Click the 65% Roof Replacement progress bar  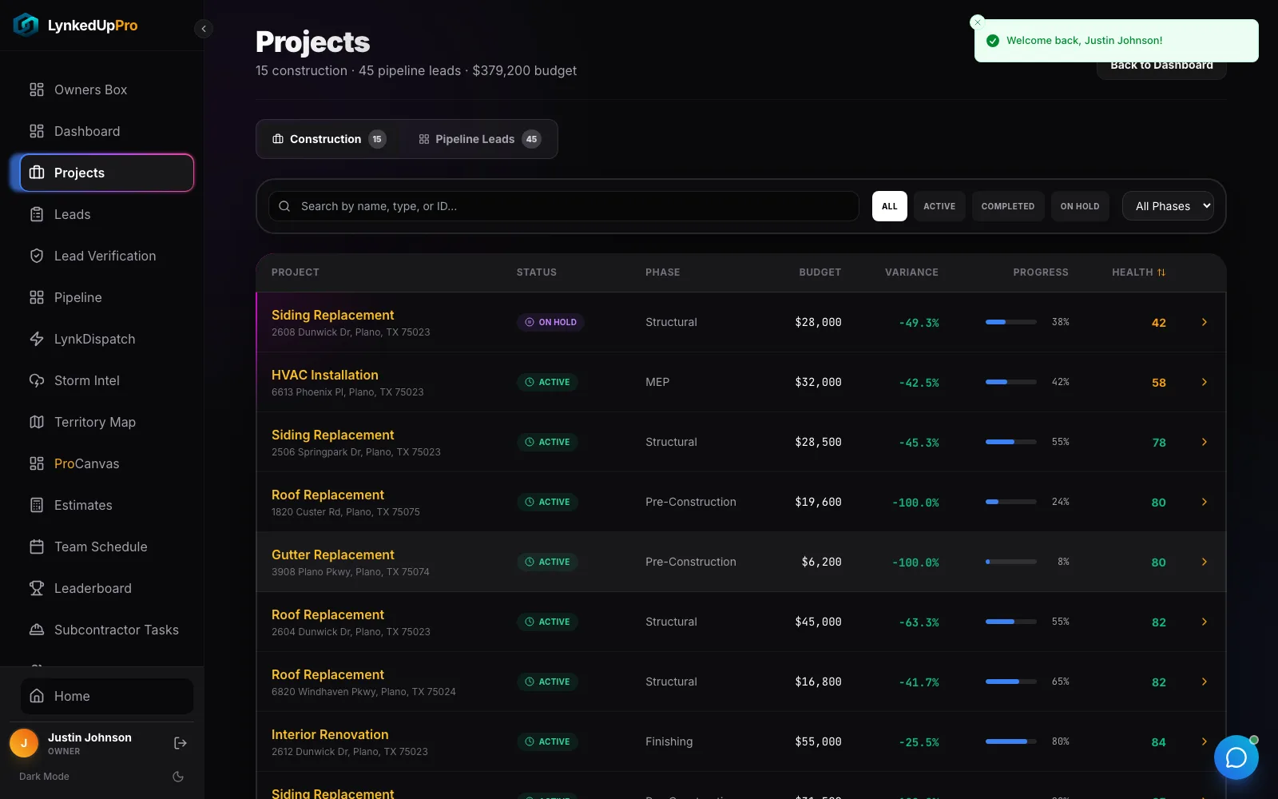(x=1011, y=682)
